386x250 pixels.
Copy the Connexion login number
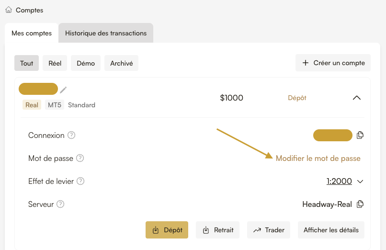coord(360,135)
